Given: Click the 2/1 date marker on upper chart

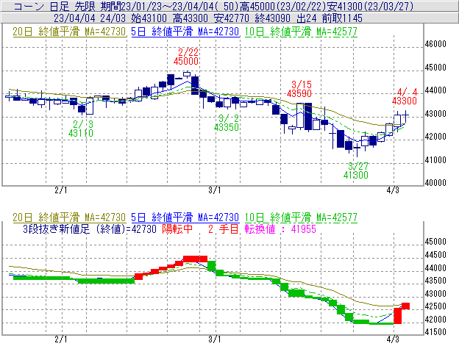Looking at the screenshot, I should pos(61,190).
